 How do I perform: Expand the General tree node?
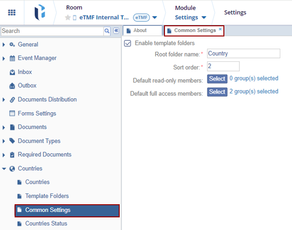pyautogui.click(x=4, y=44)
